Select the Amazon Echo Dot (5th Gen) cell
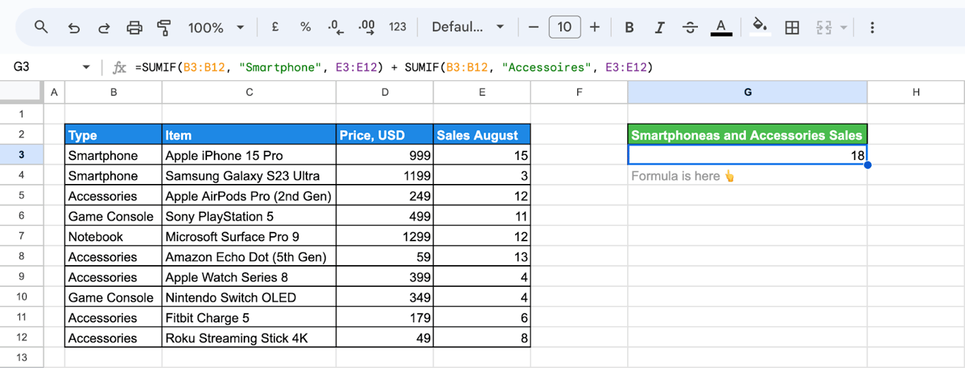Image resolution: width=965 pixels, height=368 pixels. click(249, 257)
